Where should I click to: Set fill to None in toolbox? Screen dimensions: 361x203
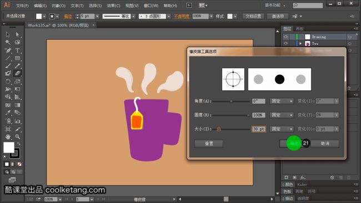(19, 164)
